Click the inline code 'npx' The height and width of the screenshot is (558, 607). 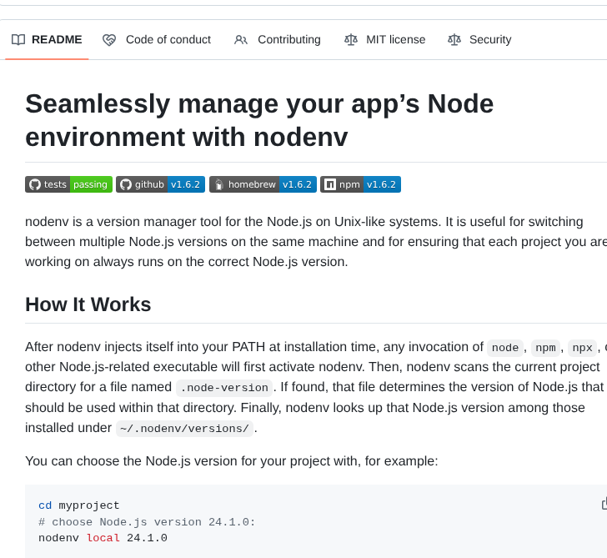click(583, 348)
